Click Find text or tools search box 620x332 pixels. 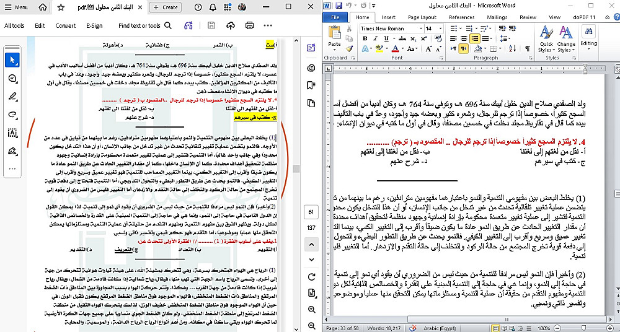145,25
